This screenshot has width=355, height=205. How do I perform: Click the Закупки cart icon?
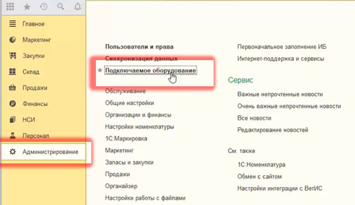click(x=12, y=56)
